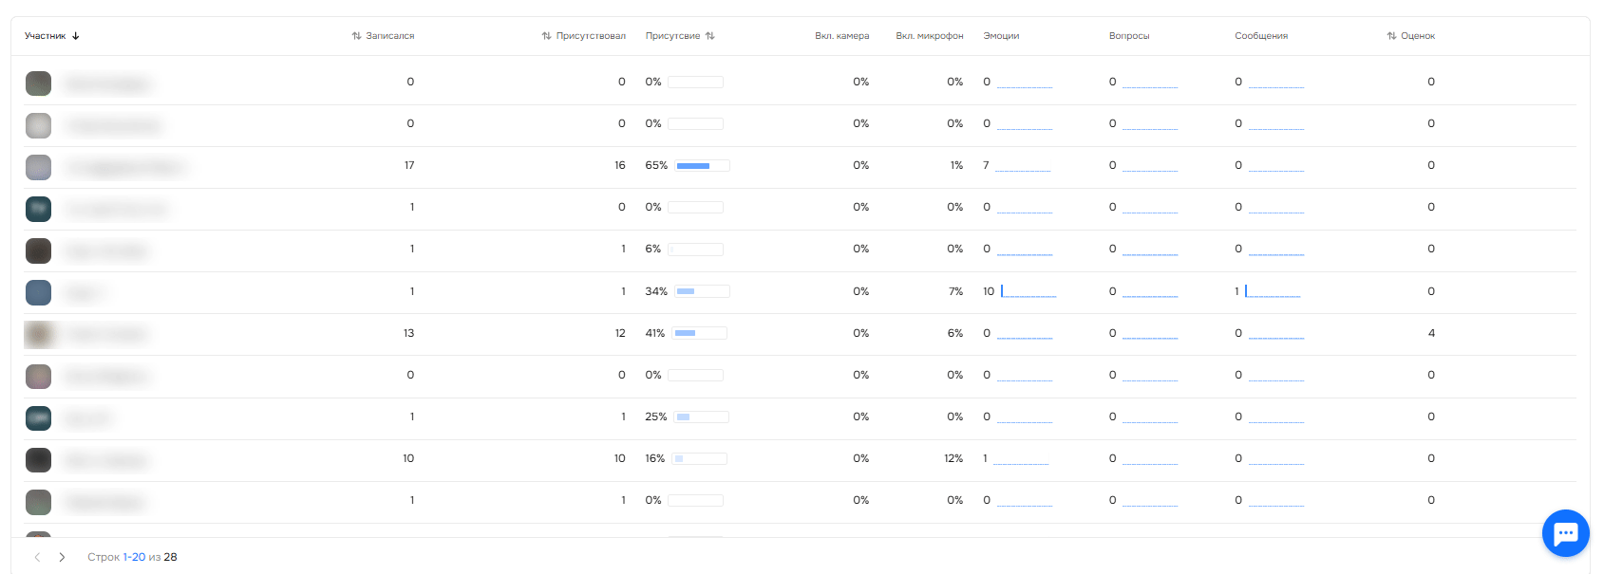Go to next page with right chevron

tap(62, 557)
